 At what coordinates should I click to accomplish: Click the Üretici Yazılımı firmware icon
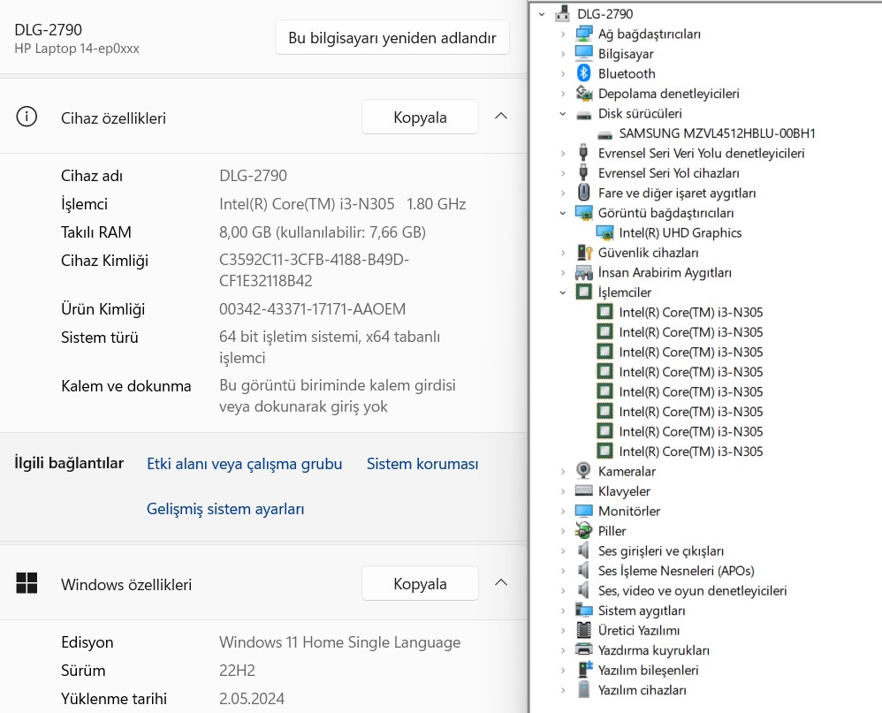pyautogui.click(x=584, y=630)
